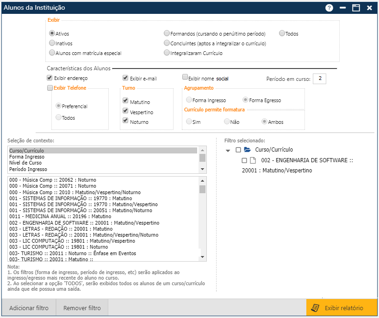
Task: Toggle the Exibir nome social checkbox
Action: (x=185, y=78)
